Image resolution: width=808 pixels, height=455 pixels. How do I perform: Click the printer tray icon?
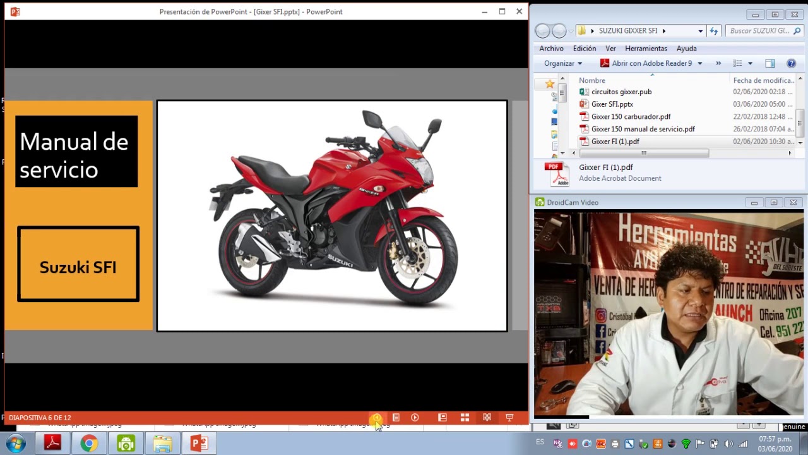615,444
